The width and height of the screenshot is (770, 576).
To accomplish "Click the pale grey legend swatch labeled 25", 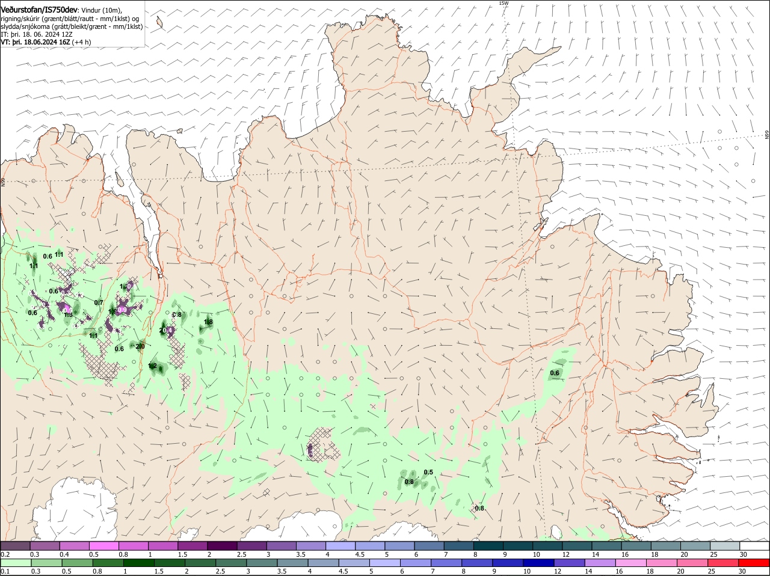I will 725,546.
